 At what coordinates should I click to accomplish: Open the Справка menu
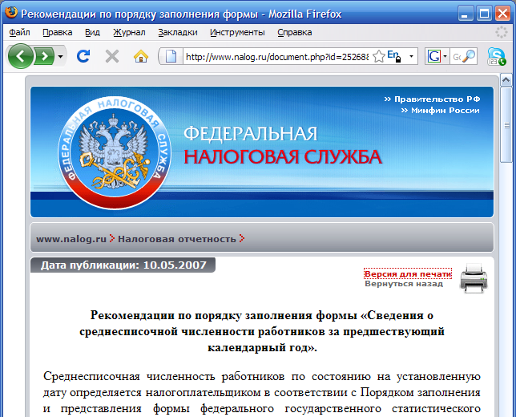click(295, 32)
